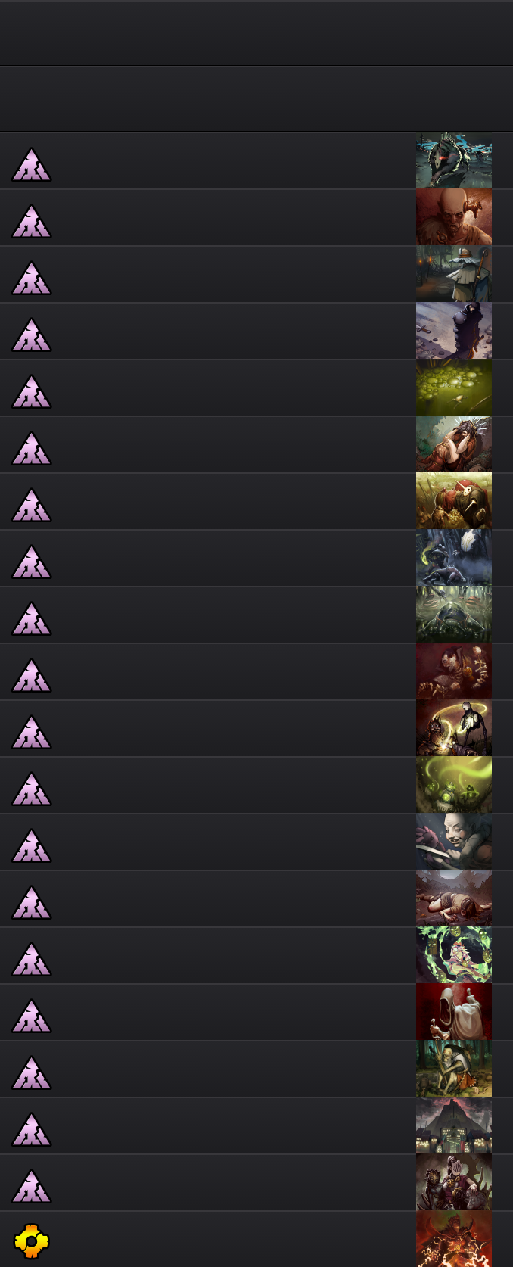Viewport: 513px width, 1267px height.
Task: Select the horned masked brutes with gold artwork
Action: [x=454, y=501]
